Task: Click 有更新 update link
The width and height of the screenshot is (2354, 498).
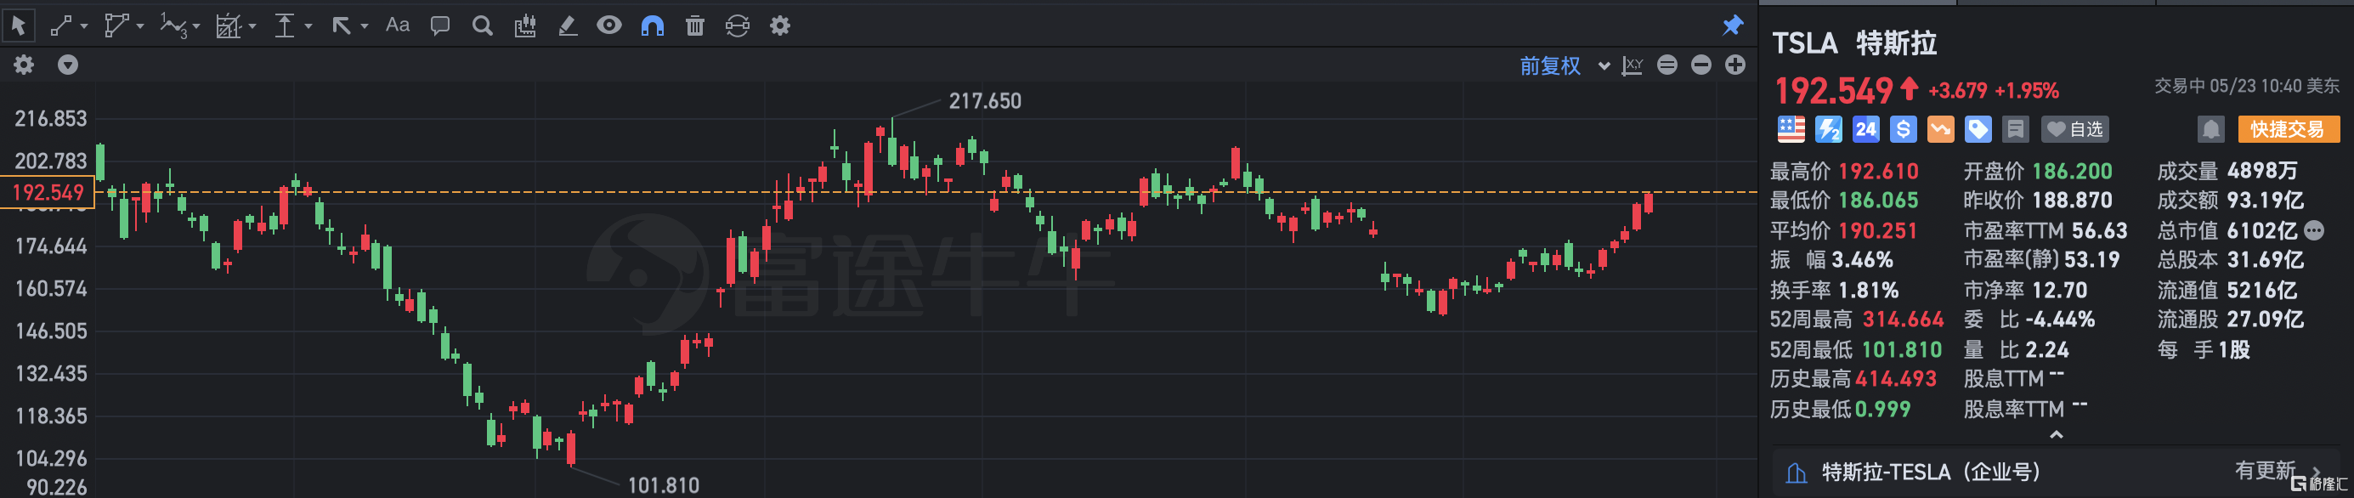Action: coord(2265,471)
